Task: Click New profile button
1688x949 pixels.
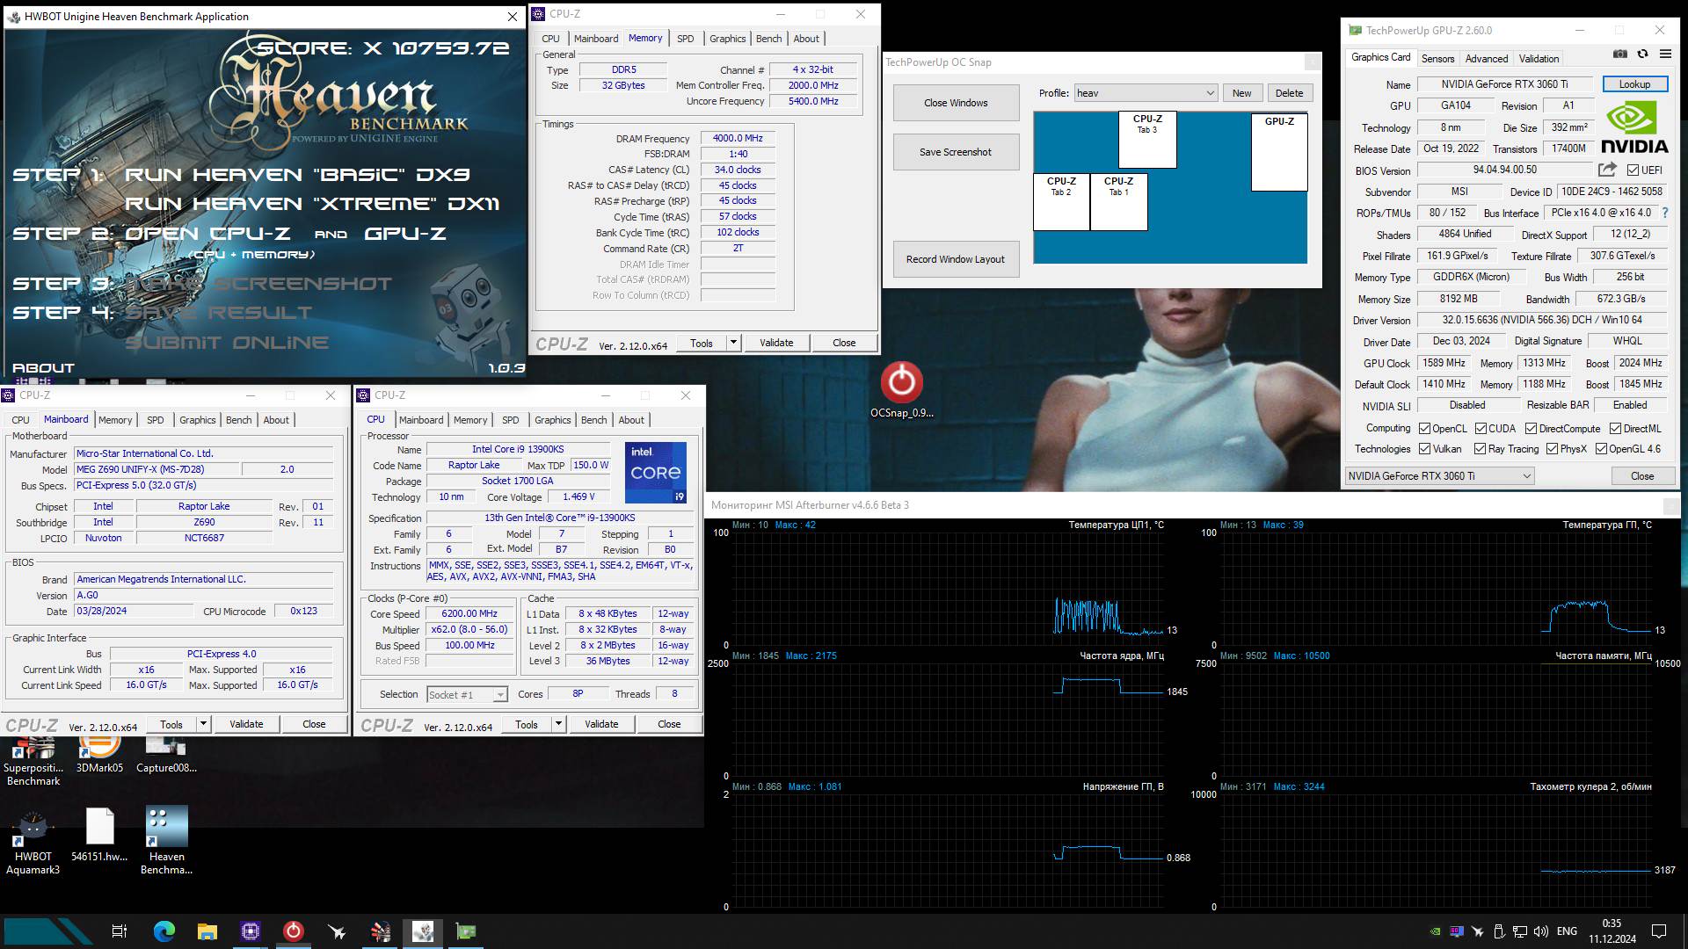Action: [x=1241, y=93]
